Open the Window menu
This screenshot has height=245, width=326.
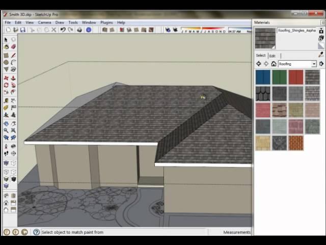point(89,22)
